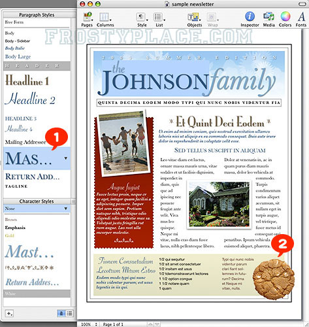Open the None character style arrow

point(66,209)
